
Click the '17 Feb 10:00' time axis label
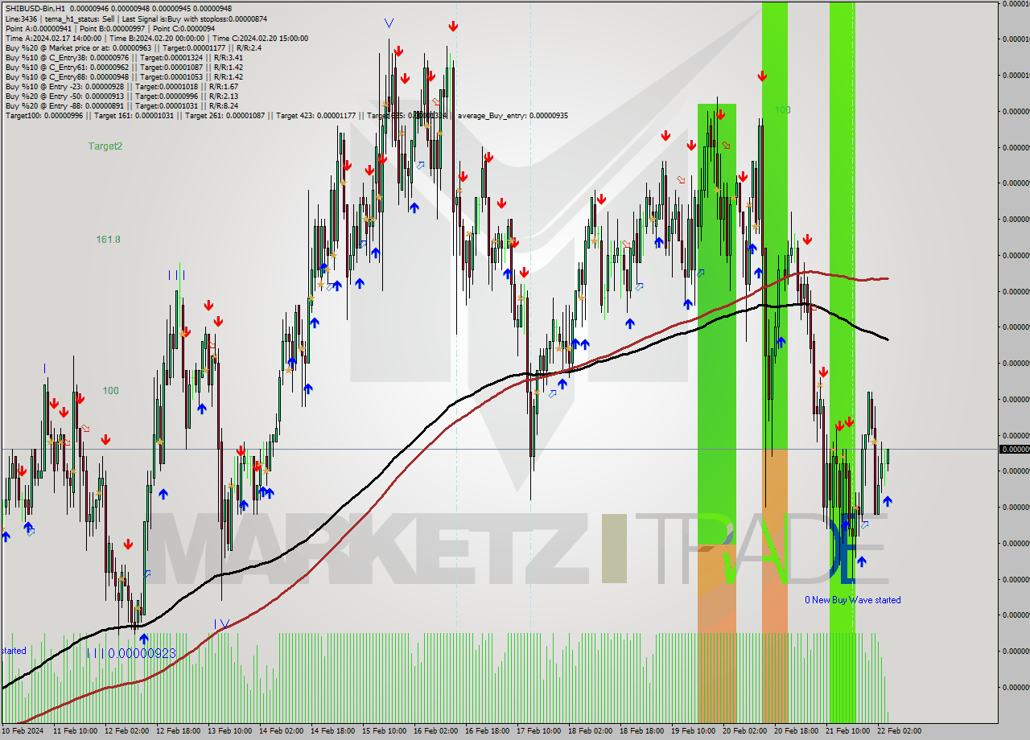click(x=539, y=731)
